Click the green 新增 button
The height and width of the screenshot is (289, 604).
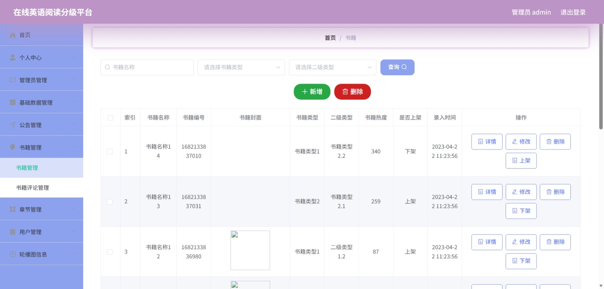point(312,92)
